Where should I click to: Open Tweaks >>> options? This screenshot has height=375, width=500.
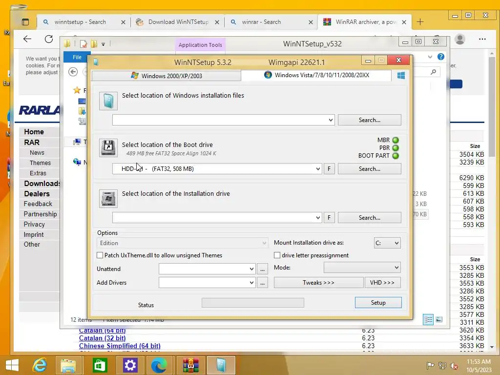point(318,283)
